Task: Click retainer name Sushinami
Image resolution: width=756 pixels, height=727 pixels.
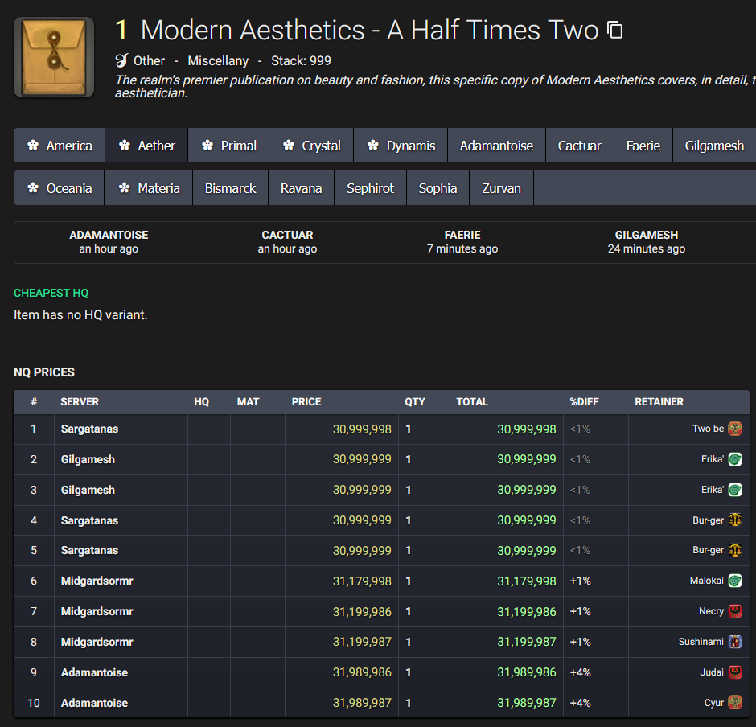Action: (701, 642)
